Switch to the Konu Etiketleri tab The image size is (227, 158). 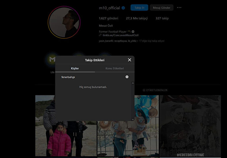115,68
